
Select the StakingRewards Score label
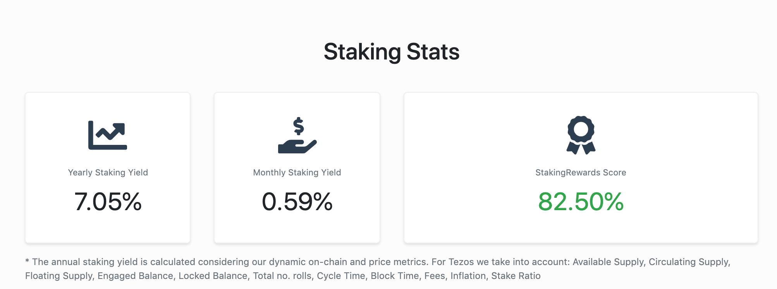[581, 173]
